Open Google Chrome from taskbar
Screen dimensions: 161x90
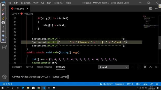click(x=38, y=88)
